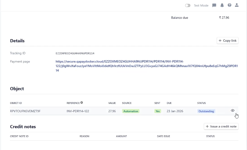Click the Date Issue column header
The image size is (247, 150).
[x=163, y=136]
